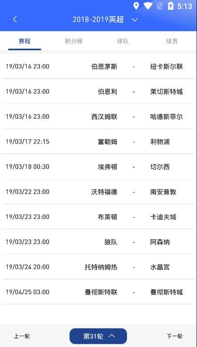Open the 第31轮 round selector

98,336
